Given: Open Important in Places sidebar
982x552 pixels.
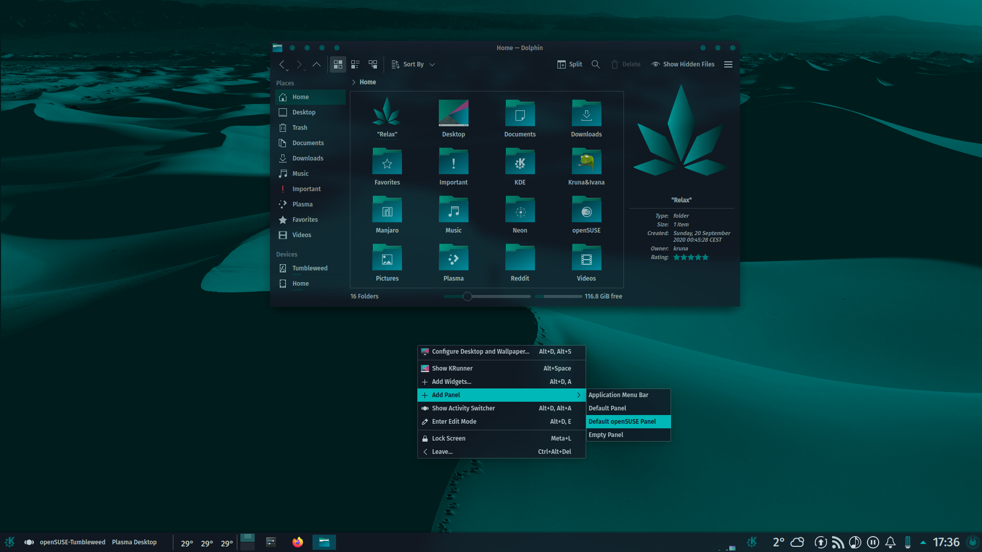Looking at the screenshot, I should click(x=310, y=189).
